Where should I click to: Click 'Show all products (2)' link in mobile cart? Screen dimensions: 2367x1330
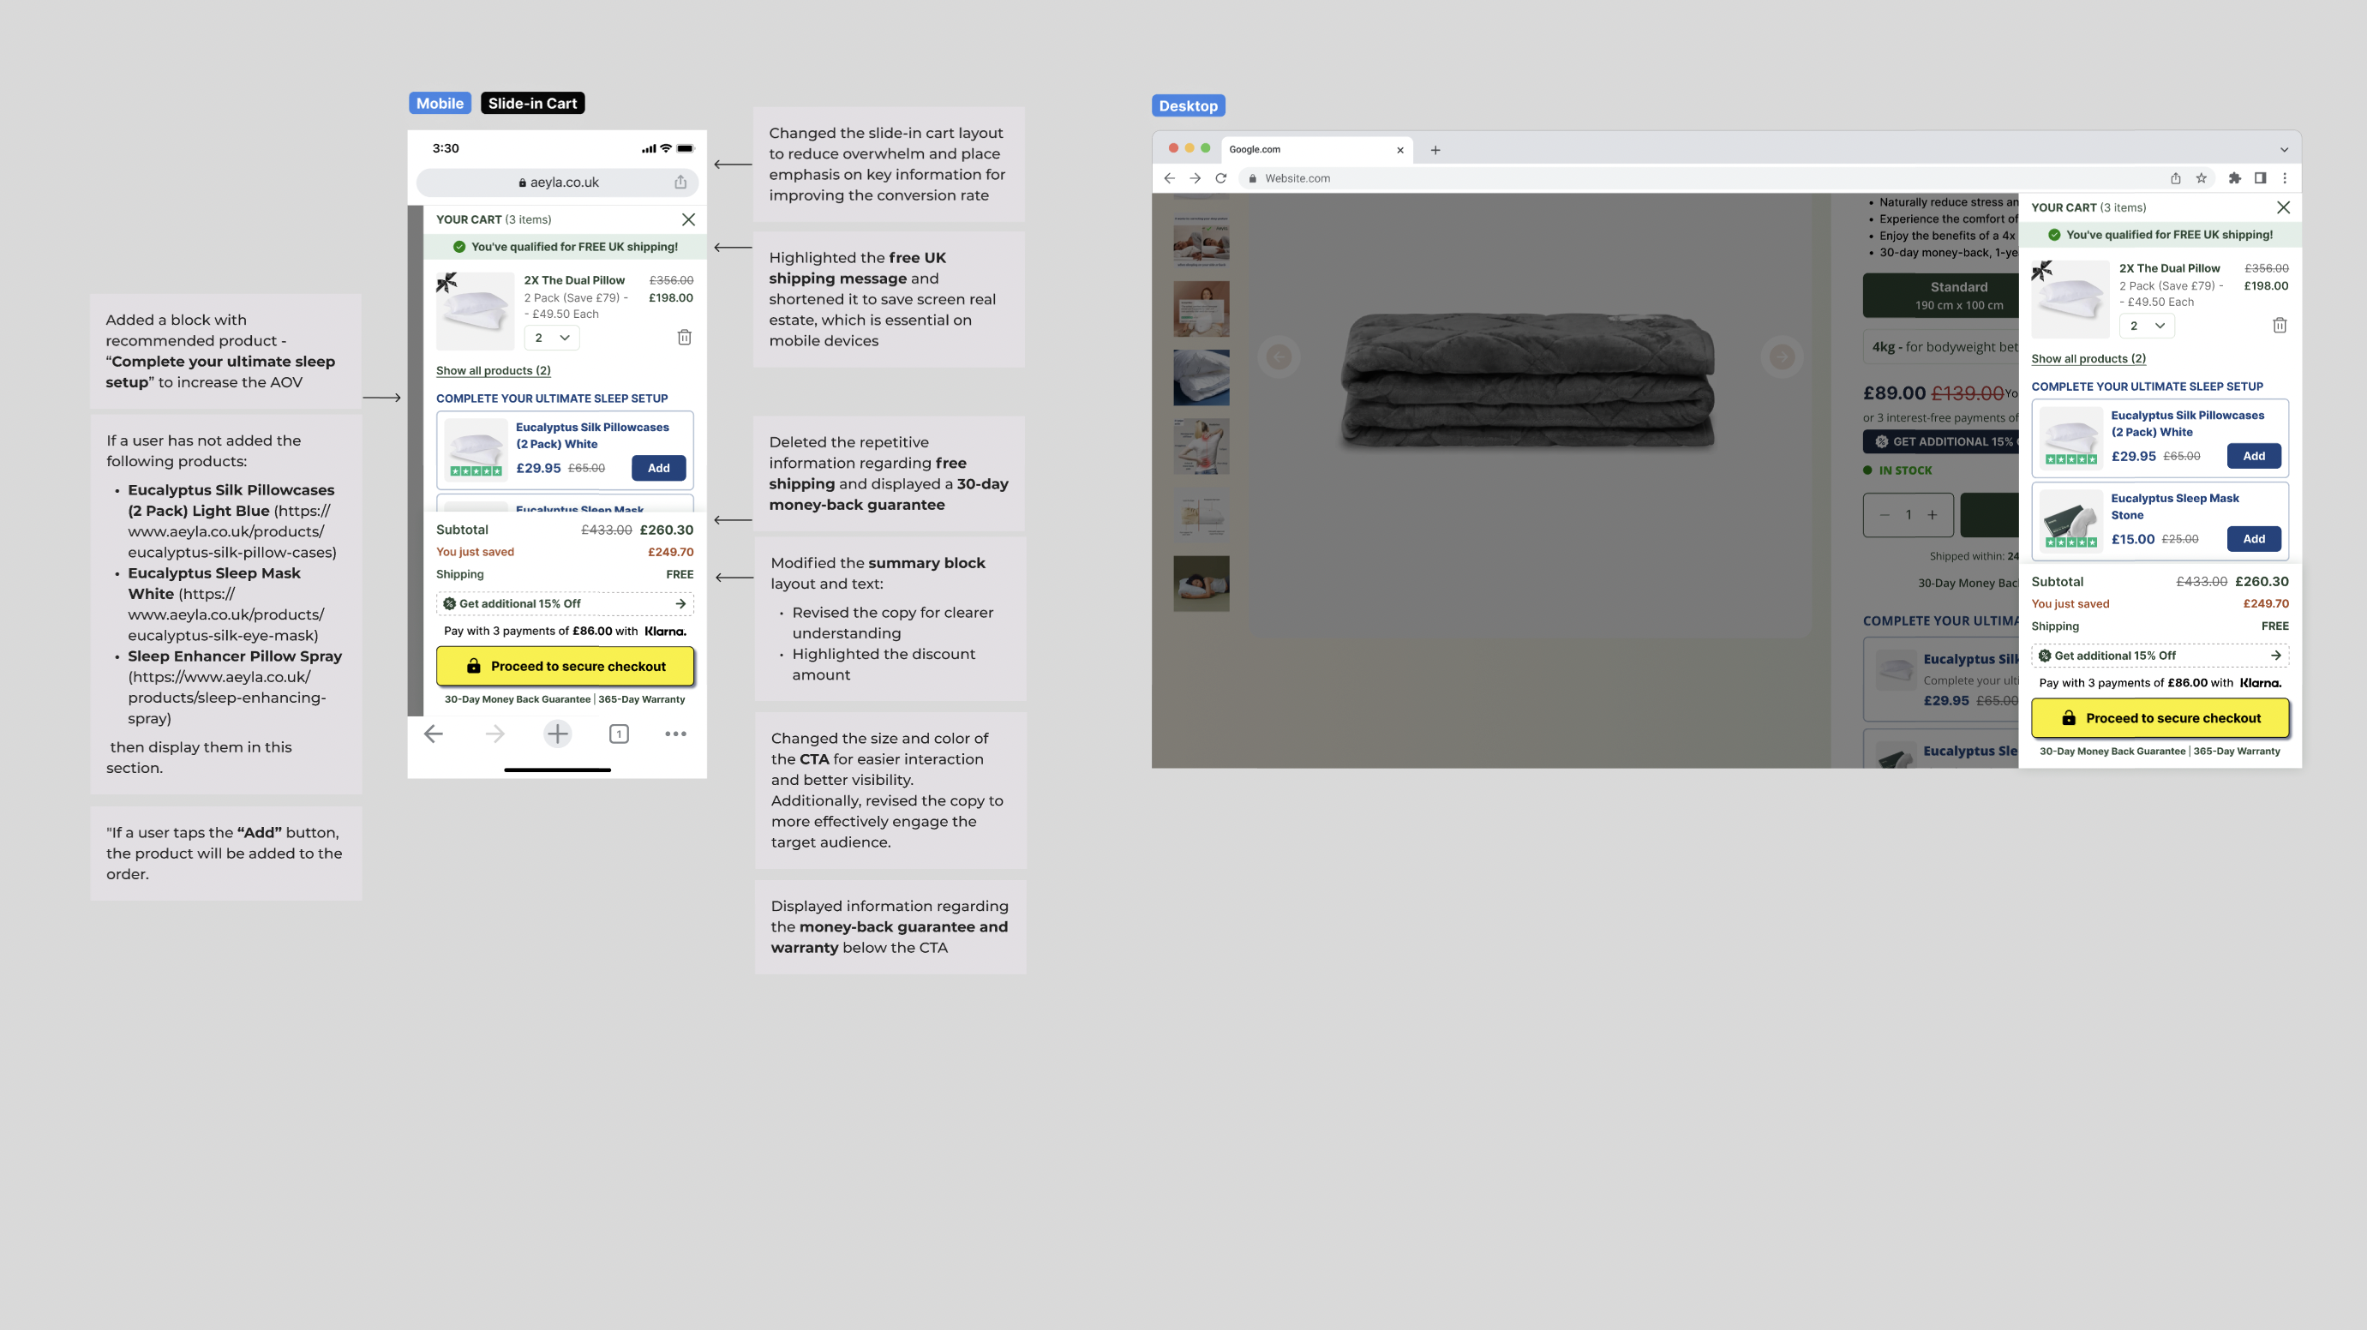[494, 370]
